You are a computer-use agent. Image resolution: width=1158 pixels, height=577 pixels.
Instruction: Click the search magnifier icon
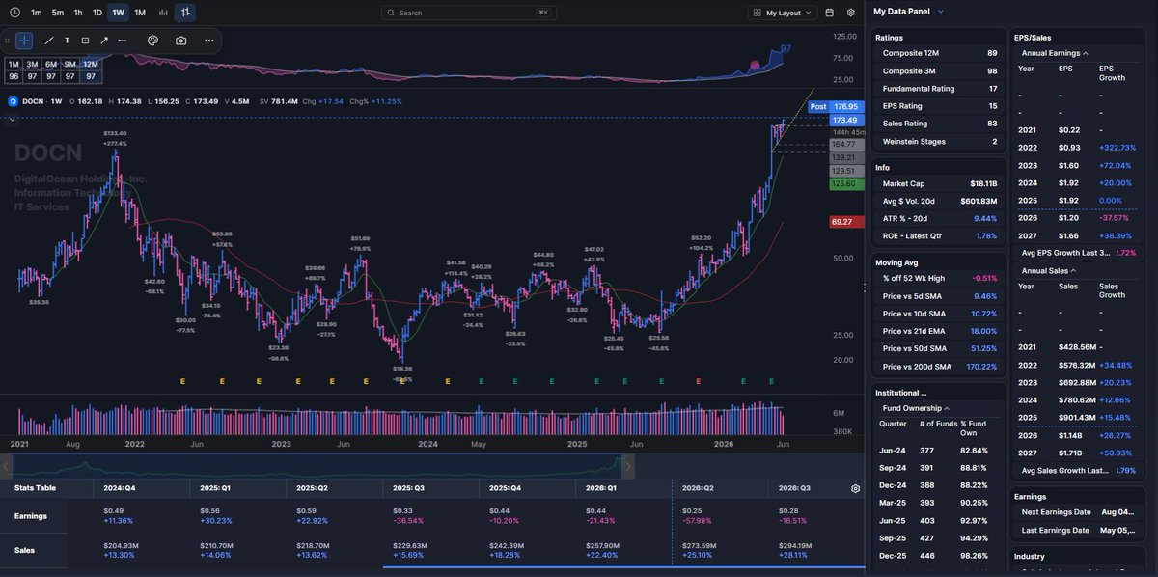(391, 13)
